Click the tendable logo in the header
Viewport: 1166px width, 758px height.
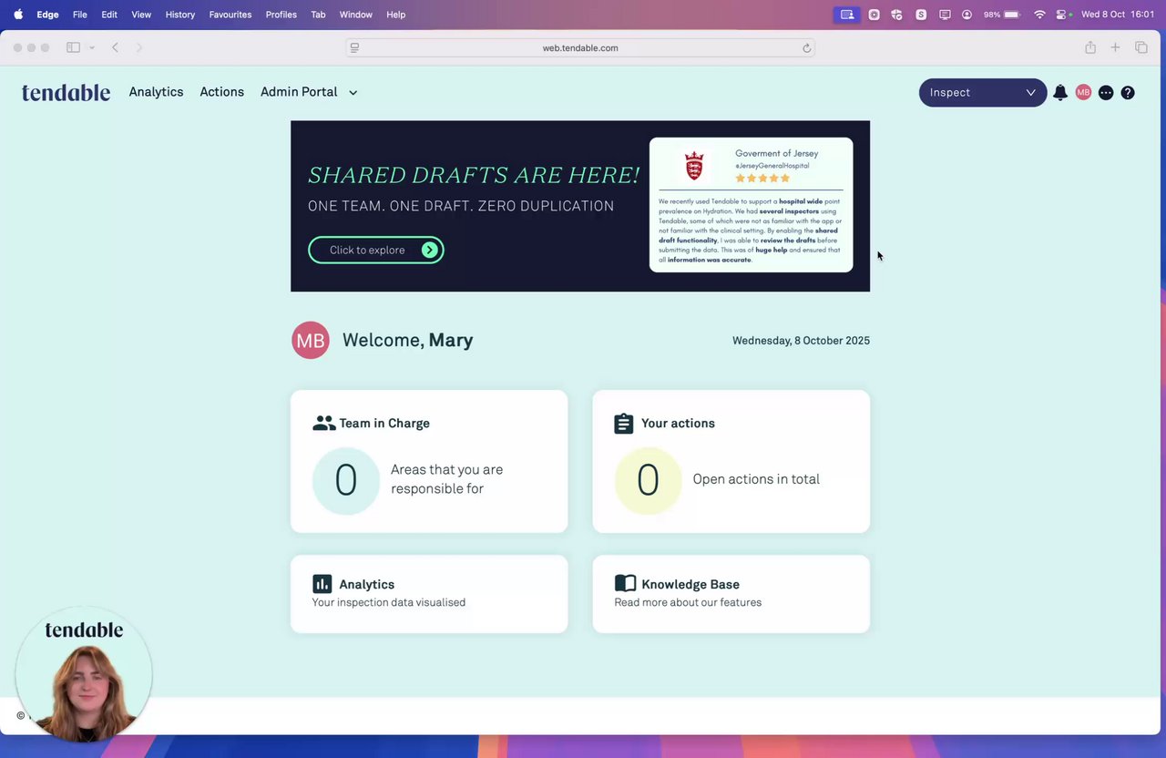click(x=66, y=92)
